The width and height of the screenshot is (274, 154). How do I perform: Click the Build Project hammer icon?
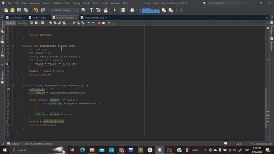point(91,10)
